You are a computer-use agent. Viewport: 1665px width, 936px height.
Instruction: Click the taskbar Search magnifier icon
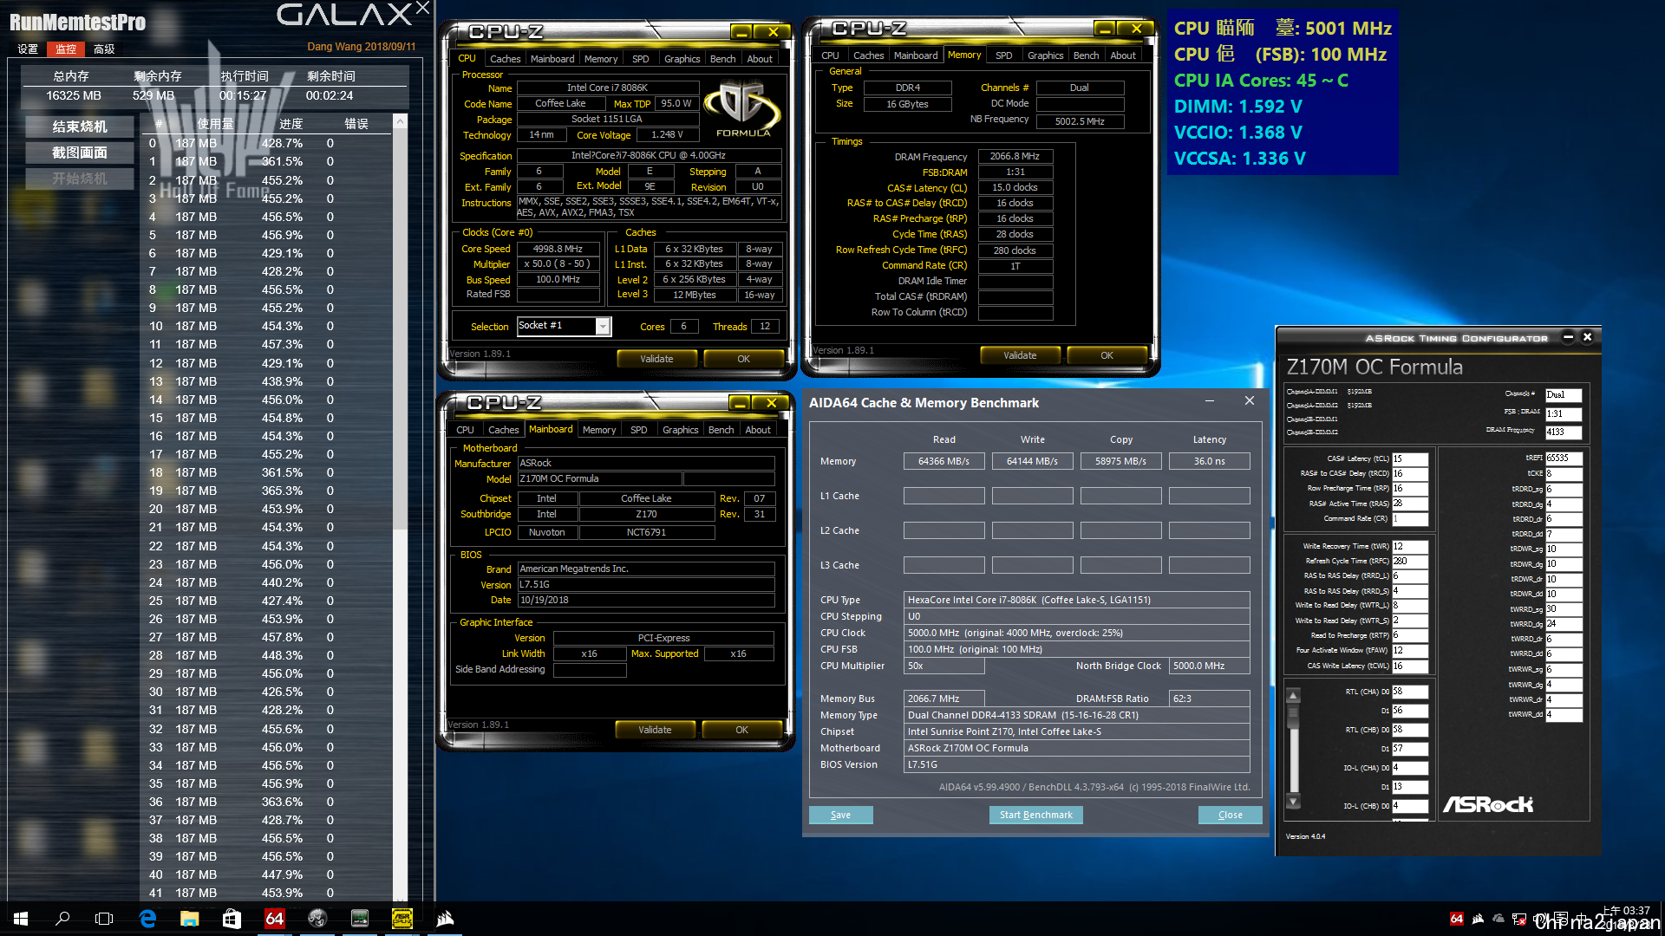tap(62, 919)
